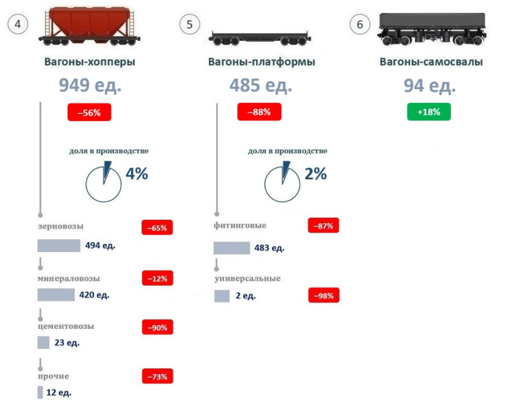Click the –88% platforms badge
522x409 pixels.
point(259,112)
